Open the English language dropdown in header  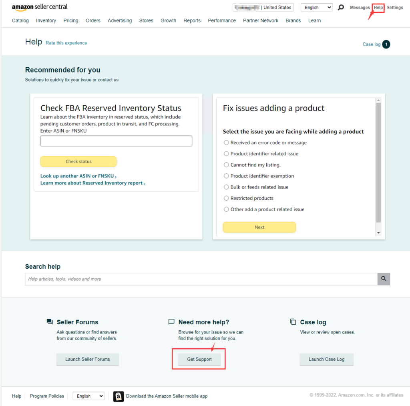click(x=316, y=8)
